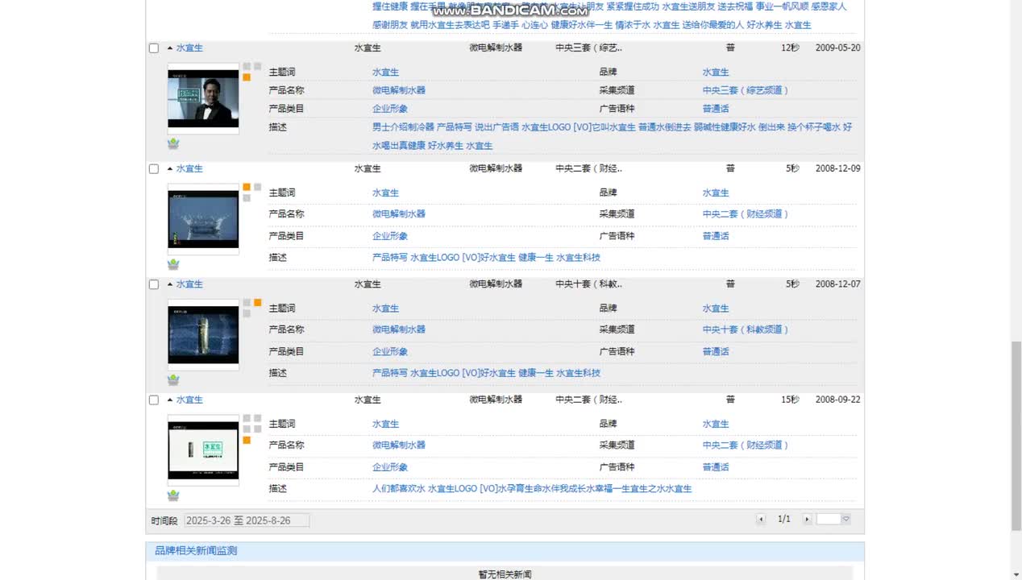Viewport: 1022px width, 580px height.
Task: Click the add-to-basket icon under the 2008-09-22 ad thumbnail
Action: [x=173, y=495]
